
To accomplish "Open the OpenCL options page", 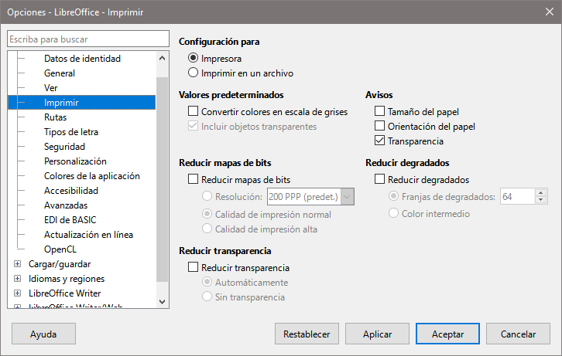I will pos(60,249).
